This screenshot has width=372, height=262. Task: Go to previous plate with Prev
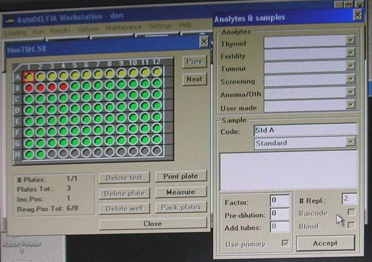point(195,62)
